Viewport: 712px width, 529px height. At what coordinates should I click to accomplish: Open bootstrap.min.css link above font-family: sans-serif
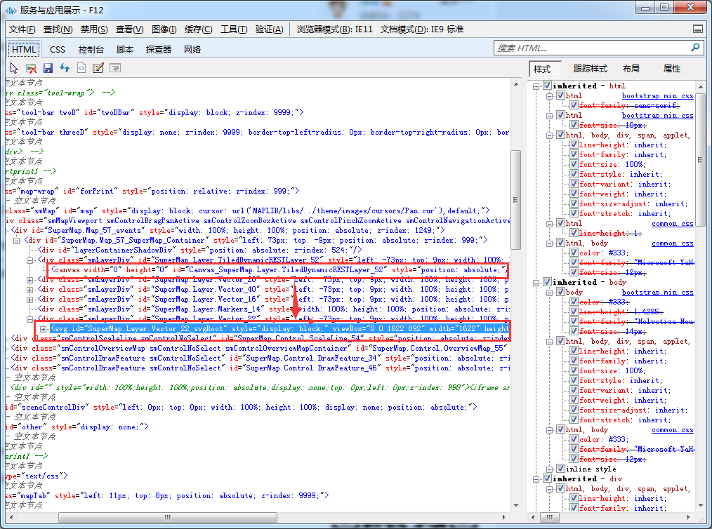tap(657, 95)
